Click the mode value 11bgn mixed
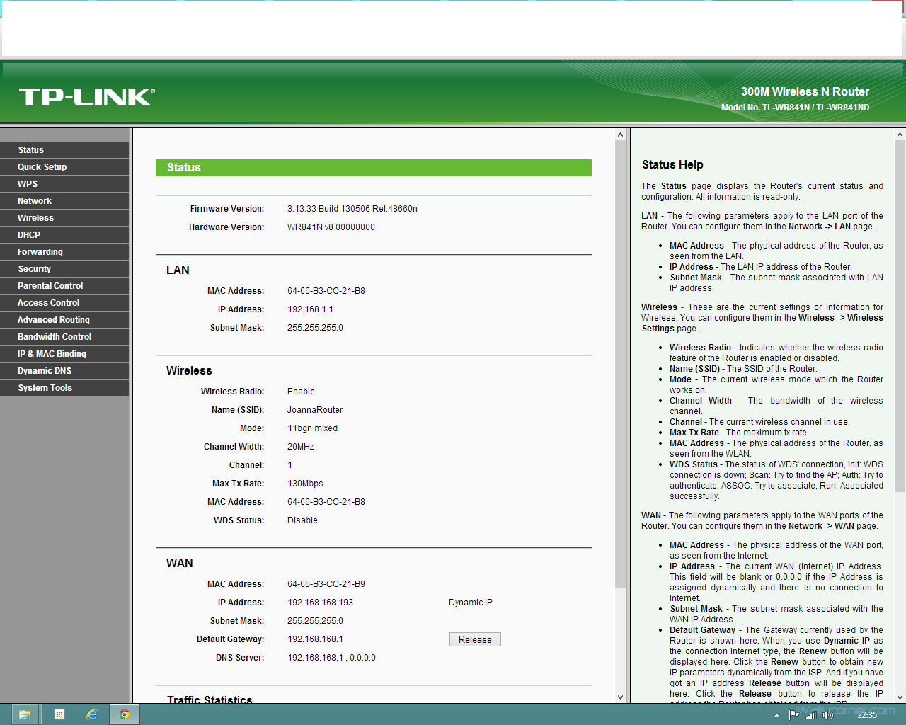The height and width of the screenshot is (725, 906). click(x=312, y=428)
